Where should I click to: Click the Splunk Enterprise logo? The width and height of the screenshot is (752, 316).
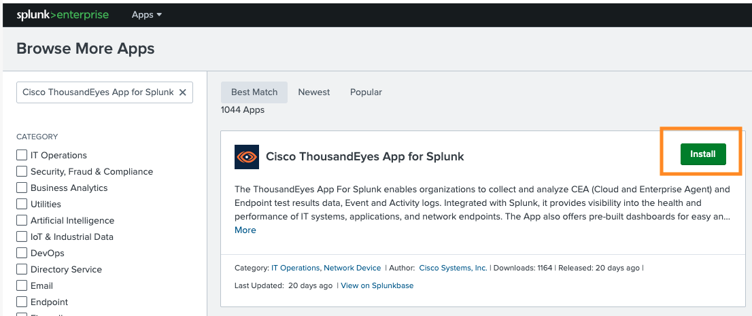tap(63, 15)
